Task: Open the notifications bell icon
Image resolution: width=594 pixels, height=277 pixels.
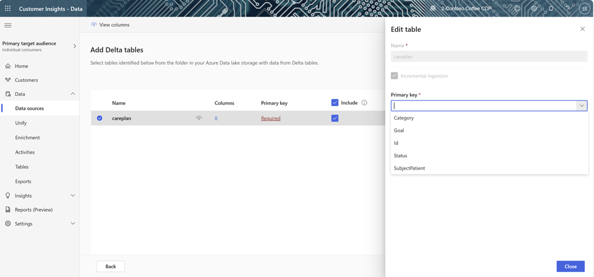Action: click(x=551, y=8)
